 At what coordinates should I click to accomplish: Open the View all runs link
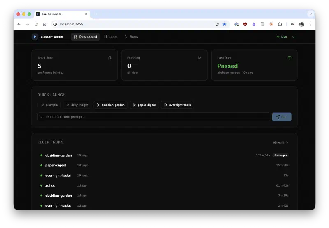pos(280,143)
